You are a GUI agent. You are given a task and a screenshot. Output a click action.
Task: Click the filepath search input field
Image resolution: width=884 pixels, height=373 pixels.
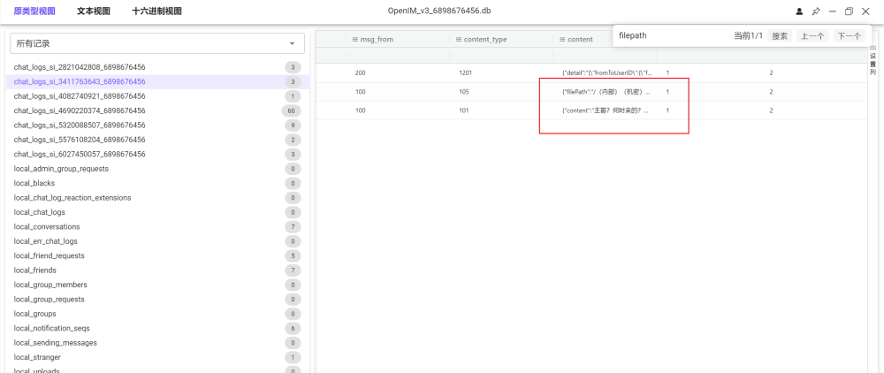pyautogui.click(x=672, y=36)
